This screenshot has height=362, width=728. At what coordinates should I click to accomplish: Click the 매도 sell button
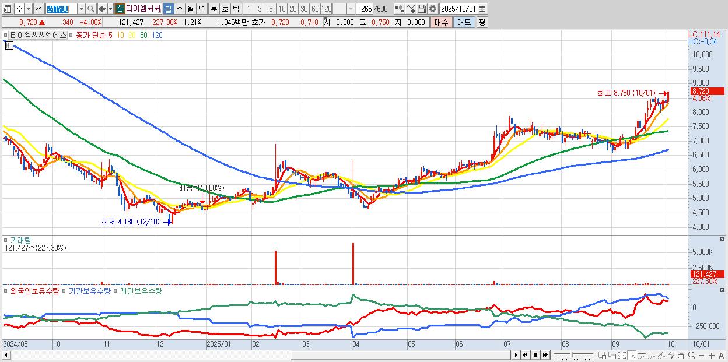464,22
